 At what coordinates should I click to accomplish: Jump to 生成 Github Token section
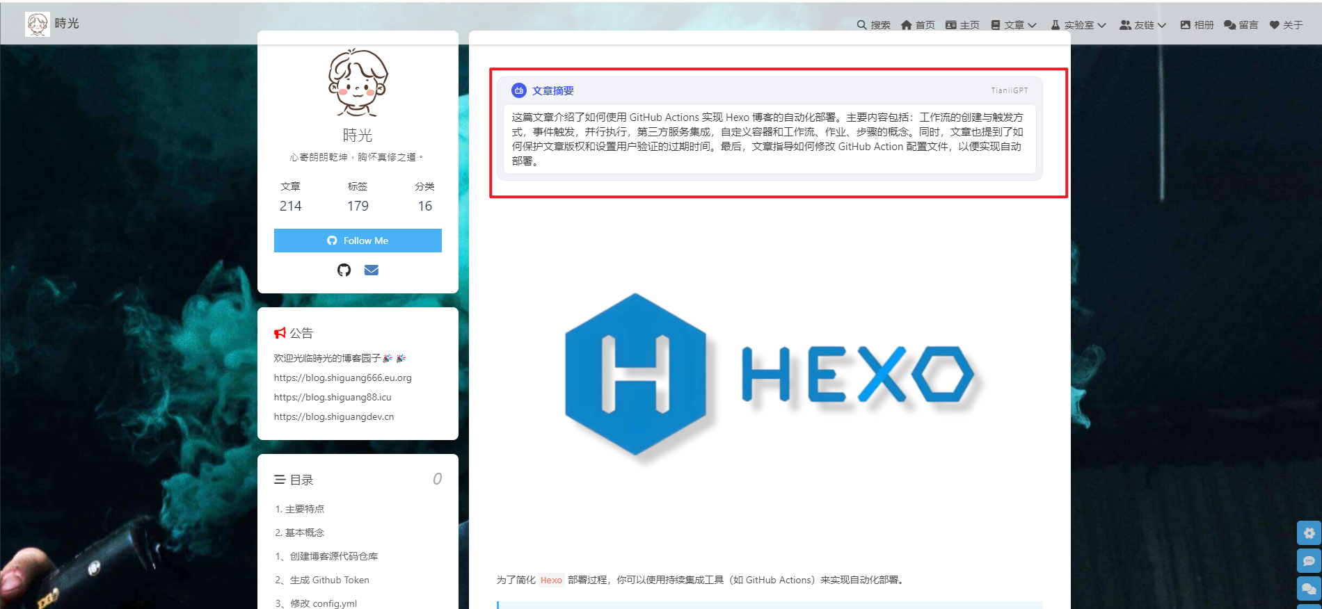coord(322,580)
